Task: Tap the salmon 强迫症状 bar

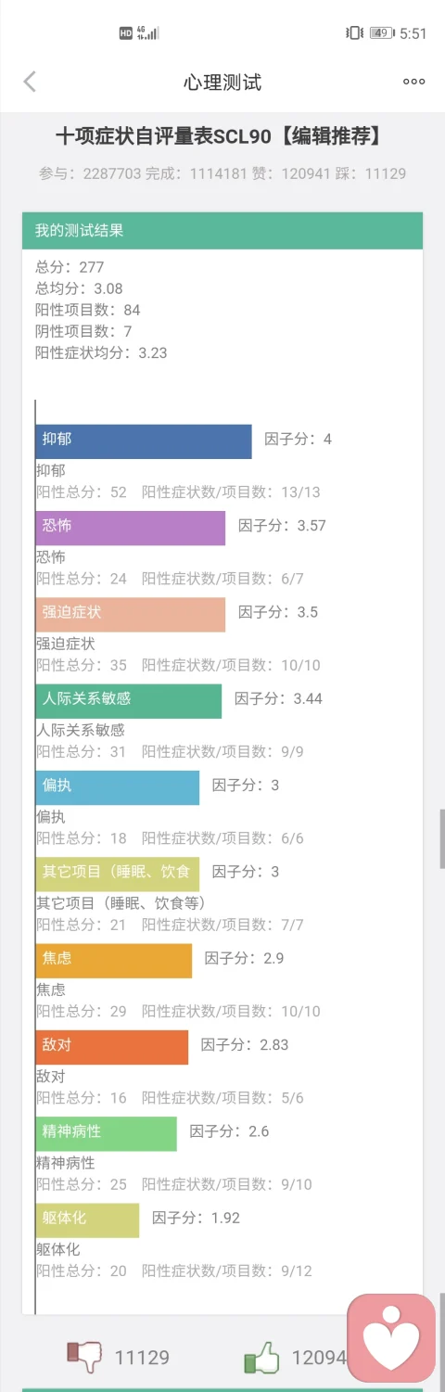Action: pyautogui.click(x=131, y=615)
